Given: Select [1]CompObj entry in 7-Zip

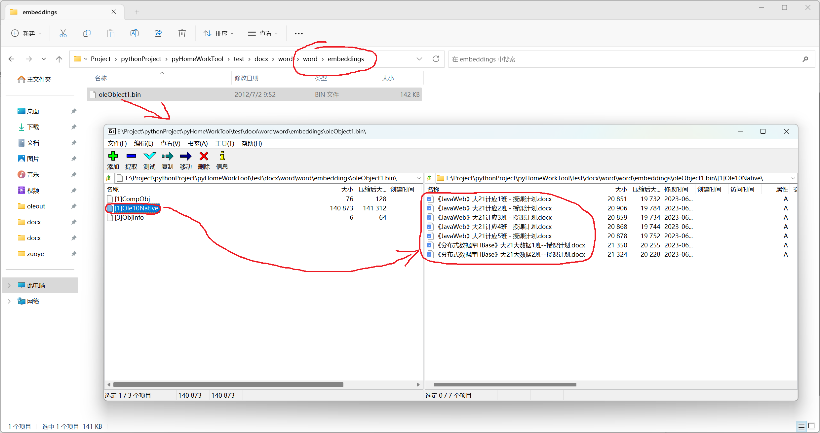Looking at the screenshot, I should [132, 199].
